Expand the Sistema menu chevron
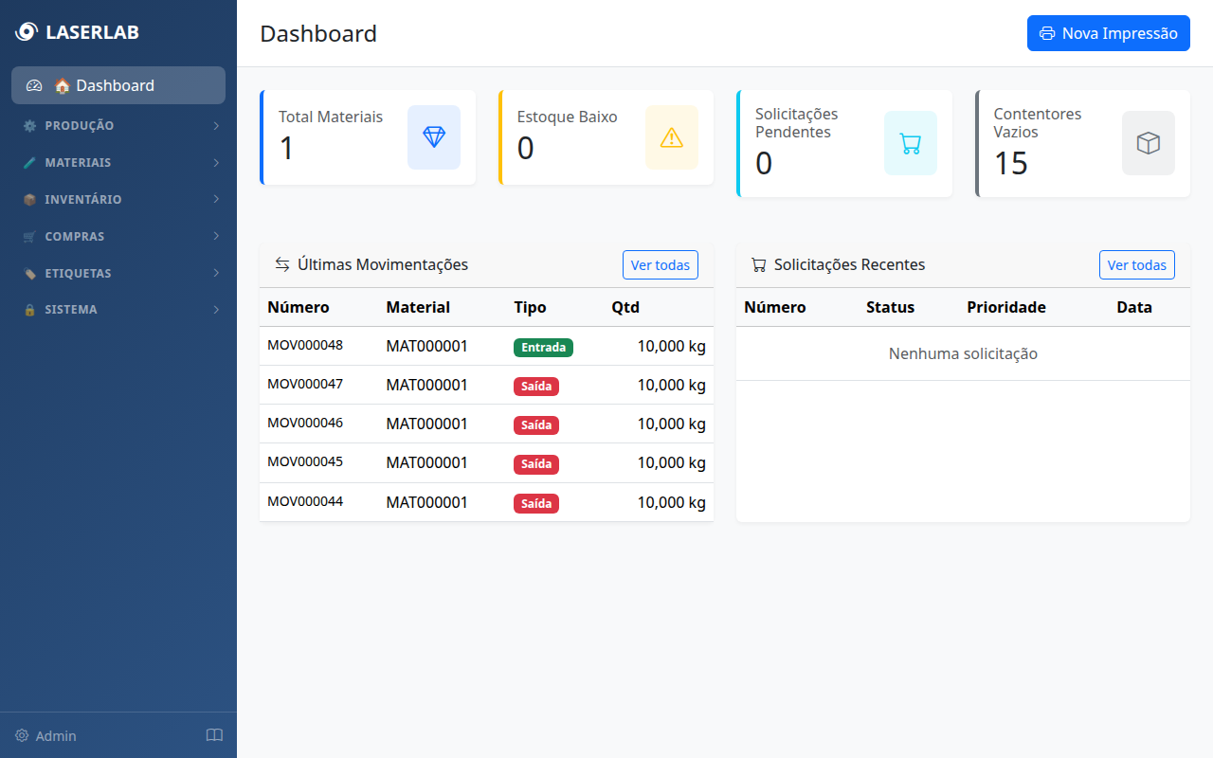The height and width of the screenshot is (758, 1213). (216, 309)
